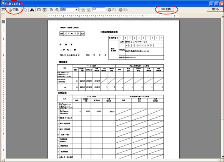Click the page number field 1/1
This screenshot has width=224, height=162.
pos(99,9)
